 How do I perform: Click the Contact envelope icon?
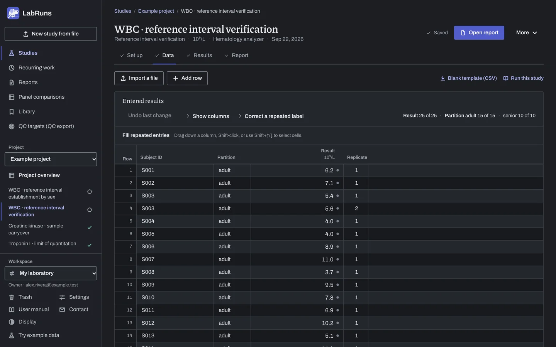click(62, 310)
